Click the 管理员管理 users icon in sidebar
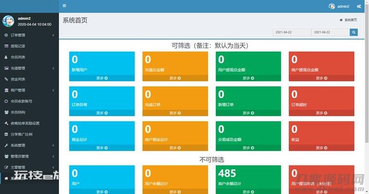369x194 pixels. click(x=6, y=156)
